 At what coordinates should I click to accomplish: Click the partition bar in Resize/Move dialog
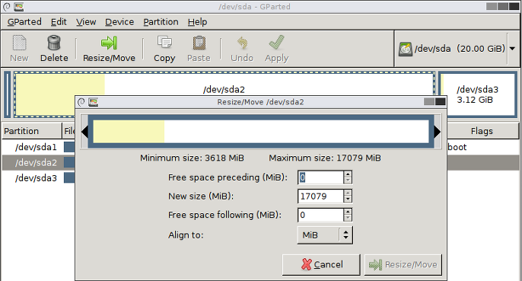tap(261, 132)
